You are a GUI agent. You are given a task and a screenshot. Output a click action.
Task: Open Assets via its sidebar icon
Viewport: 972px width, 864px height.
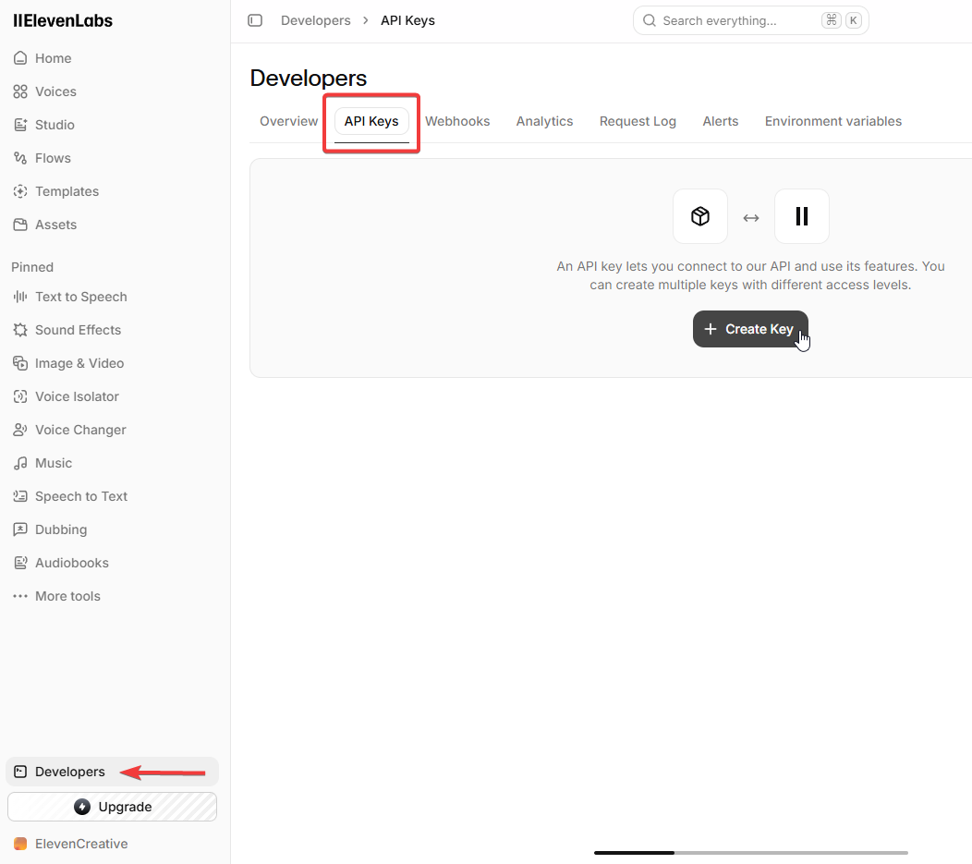20,225
